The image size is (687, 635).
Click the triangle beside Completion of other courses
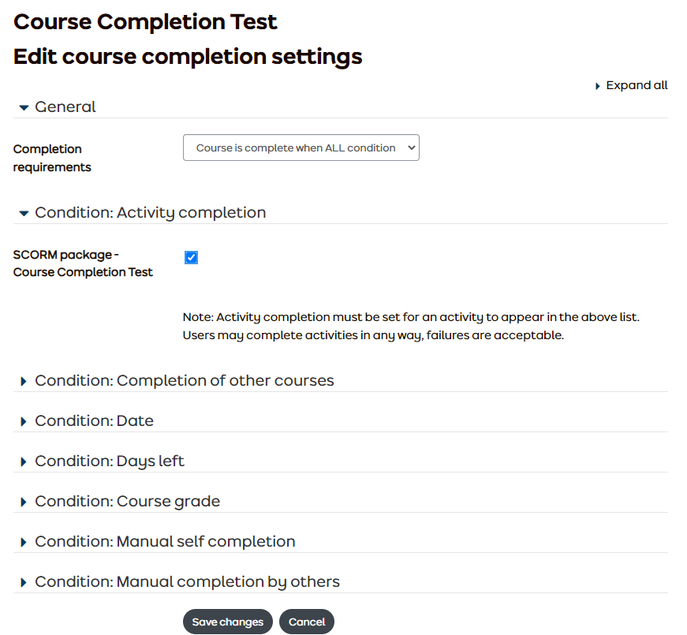click(23, 380)
